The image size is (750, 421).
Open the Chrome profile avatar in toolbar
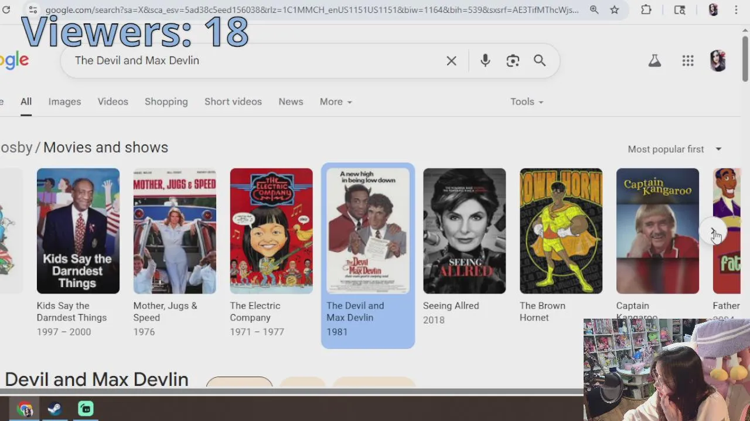tap(713, 10)
